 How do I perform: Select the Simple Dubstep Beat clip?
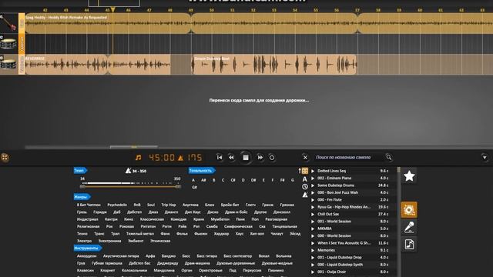(x=274, y=65)
